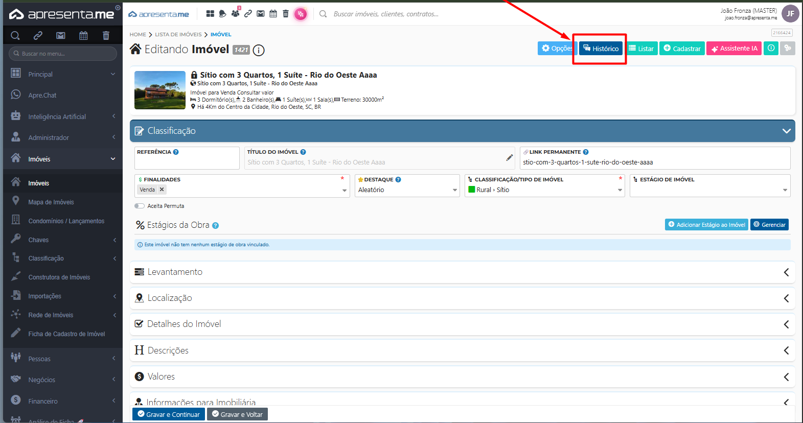Screen dimensions: 803x423
Task: Open the dashboard grid icon in top toolbar
Action: (210, 14)
